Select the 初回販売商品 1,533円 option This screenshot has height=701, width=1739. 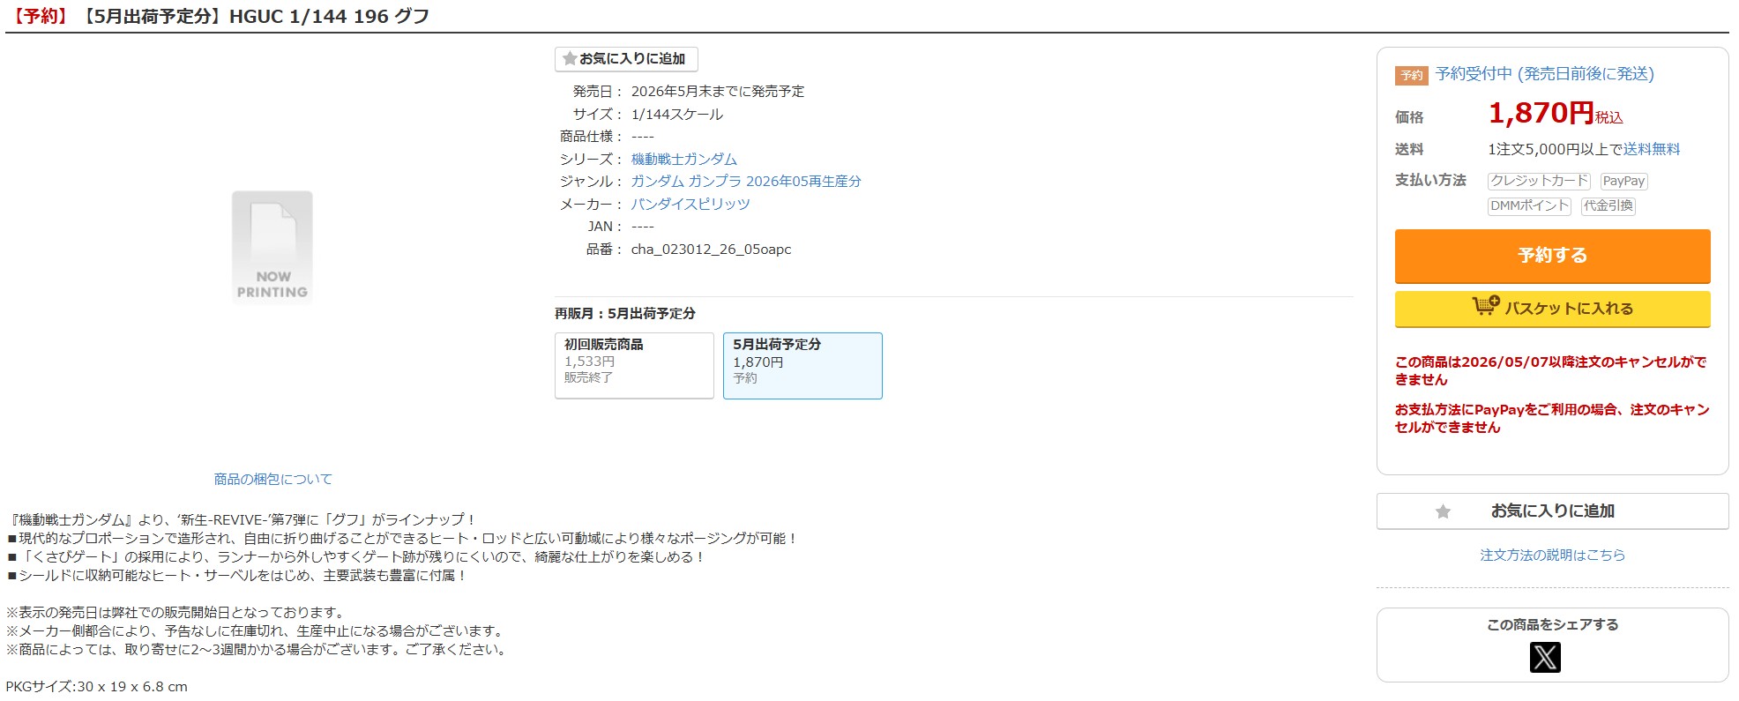634,365
